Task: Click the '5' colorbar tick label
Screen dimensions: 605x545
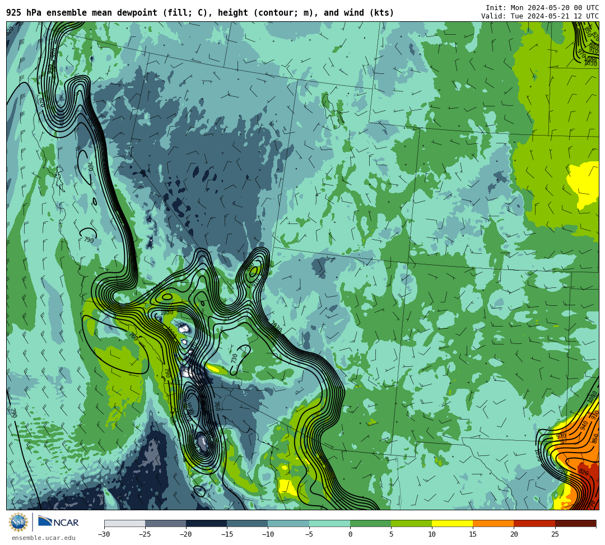Action: [391, 534]
